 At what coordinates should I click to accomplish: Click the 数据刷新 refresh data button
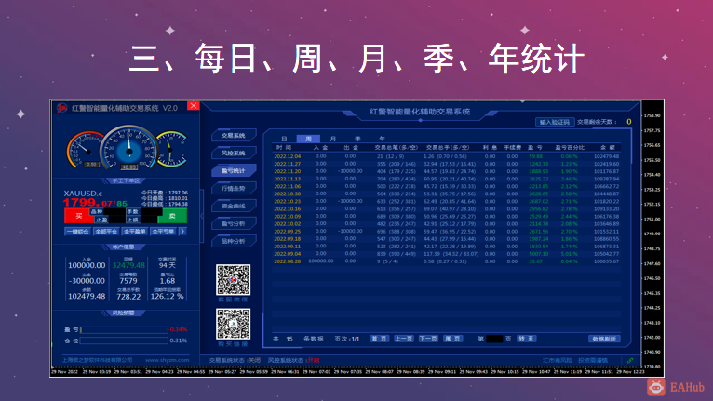pyautogui.click(x=604, y=339)
